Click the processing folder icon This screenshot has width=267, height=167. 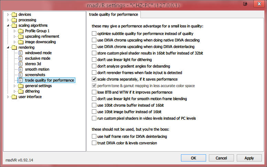(x=14, y=20)
